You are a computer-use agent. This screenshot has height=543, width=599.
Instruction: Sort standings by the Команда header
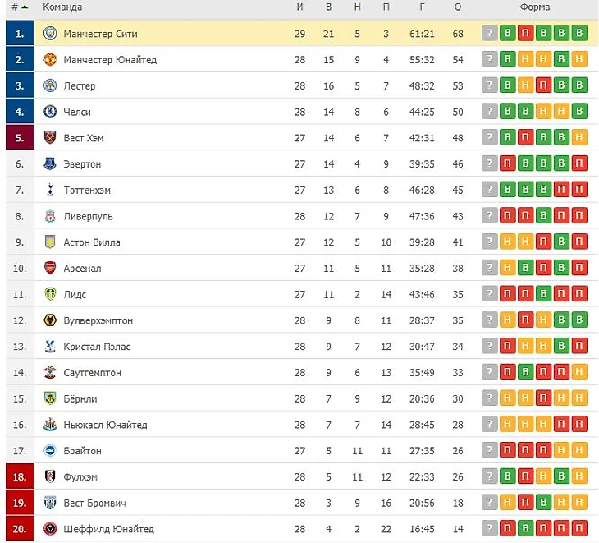[62, 7]
